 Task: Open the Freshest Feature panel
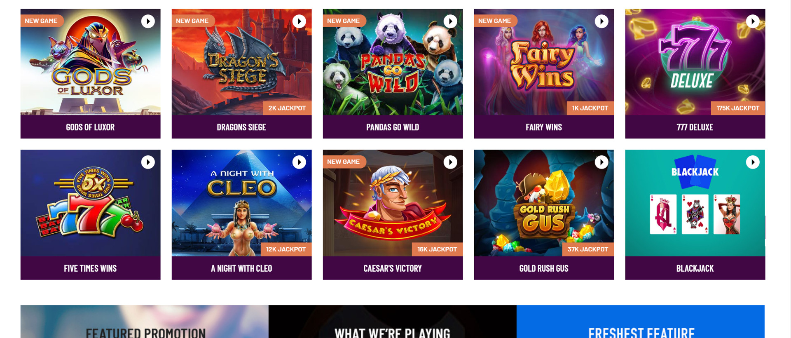(641, 322)
